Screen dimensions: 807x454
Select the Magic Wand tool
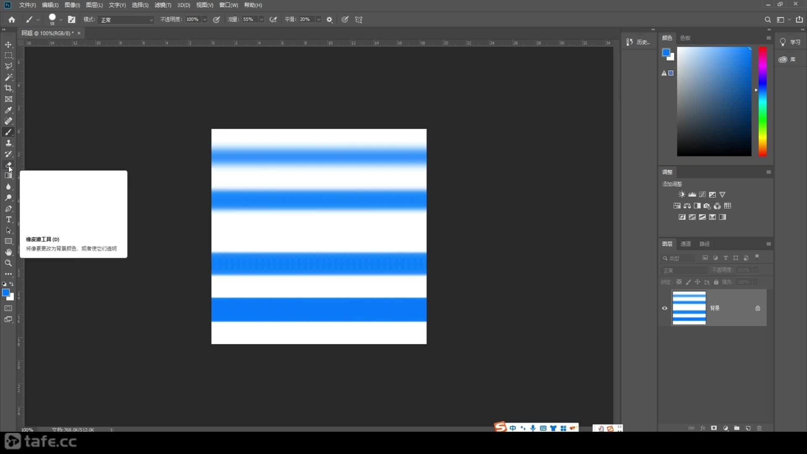[x=8, y=77]
